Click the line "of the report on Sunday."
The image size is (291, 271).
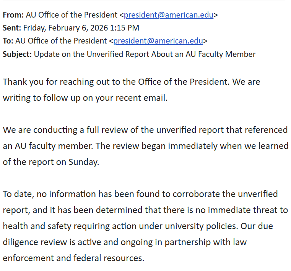[x=51, y=161]
